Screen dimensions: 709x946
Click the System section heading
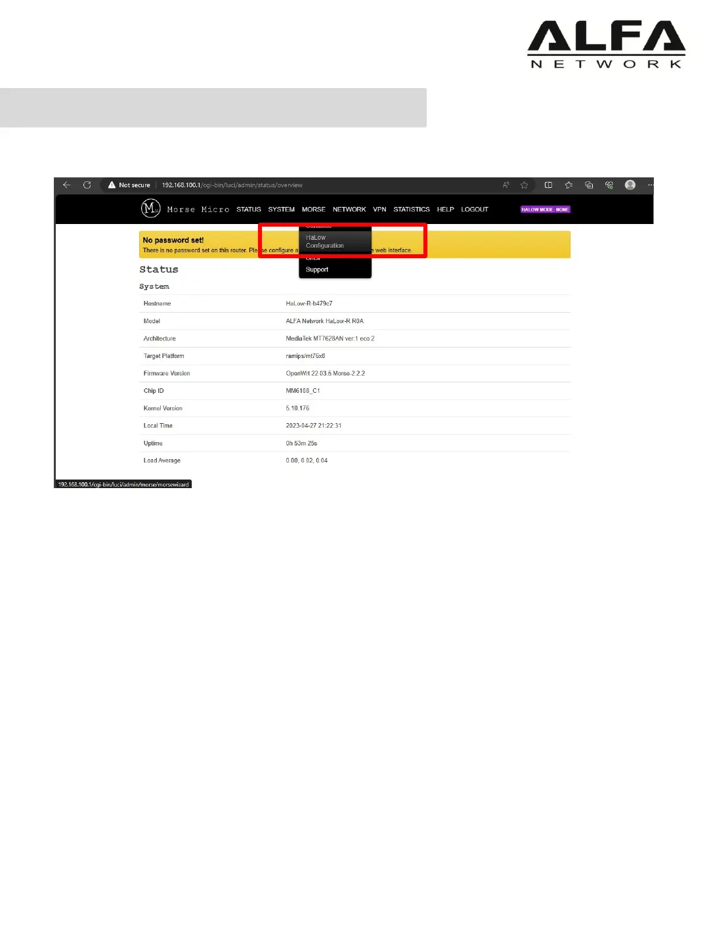click(x=154, y=286)
